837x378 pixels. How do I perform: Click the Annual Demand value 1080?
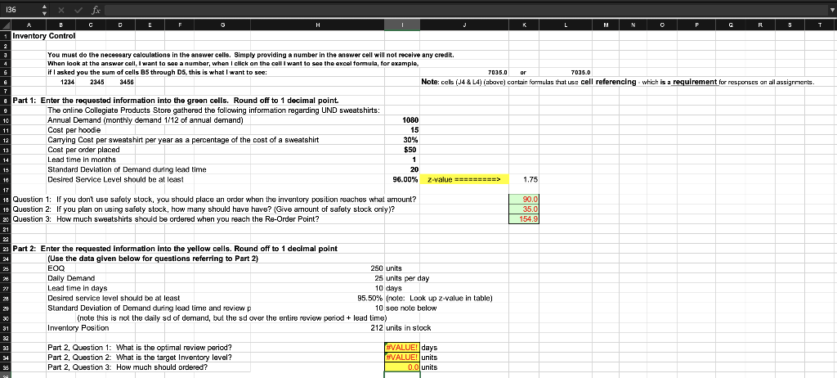(x=402, y=120)
